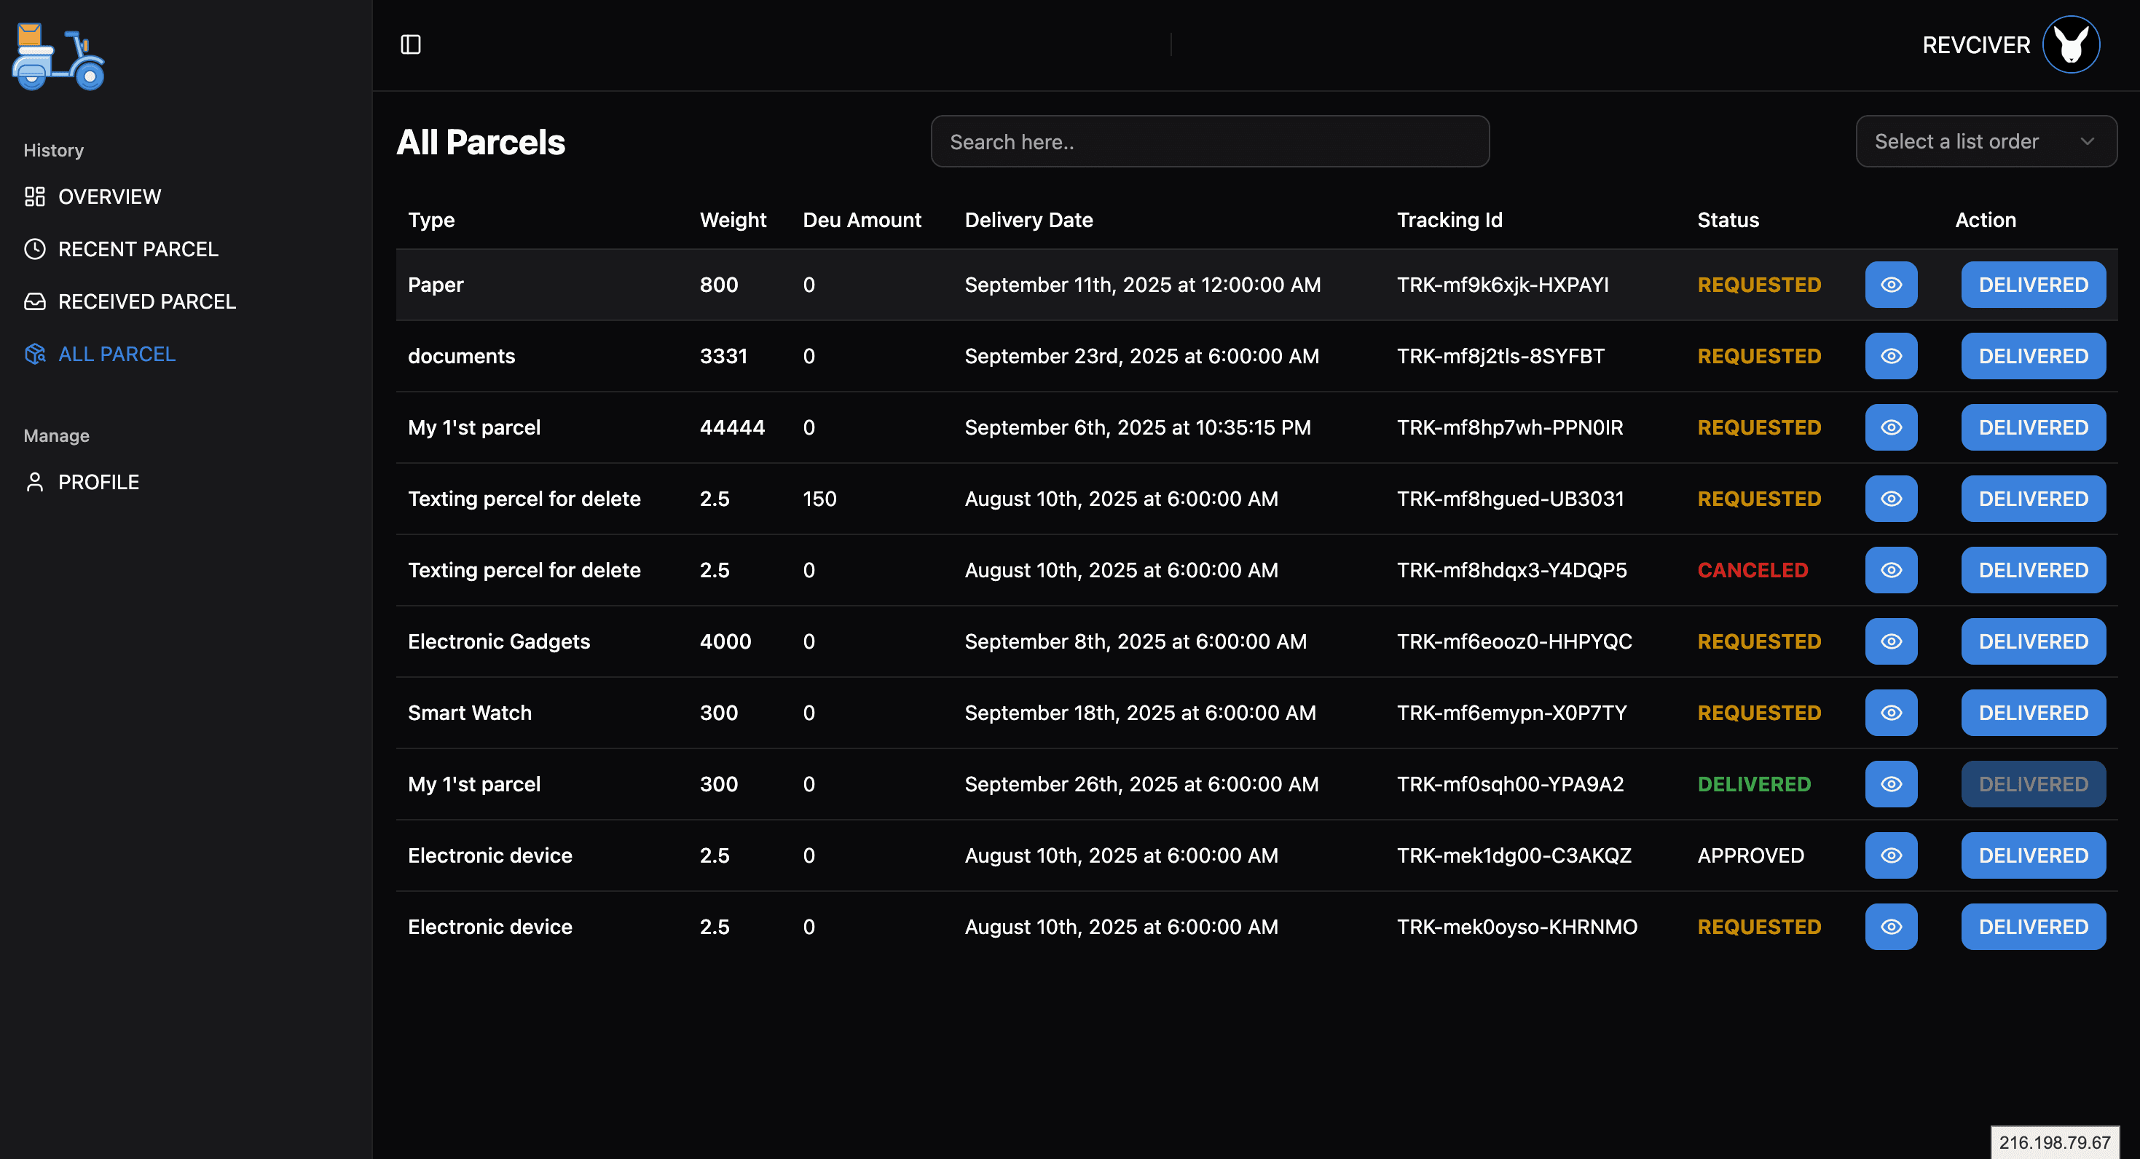View the canceled Texting percel for delete
The image size is (2140, 1159).
[x=1891, y=570]
